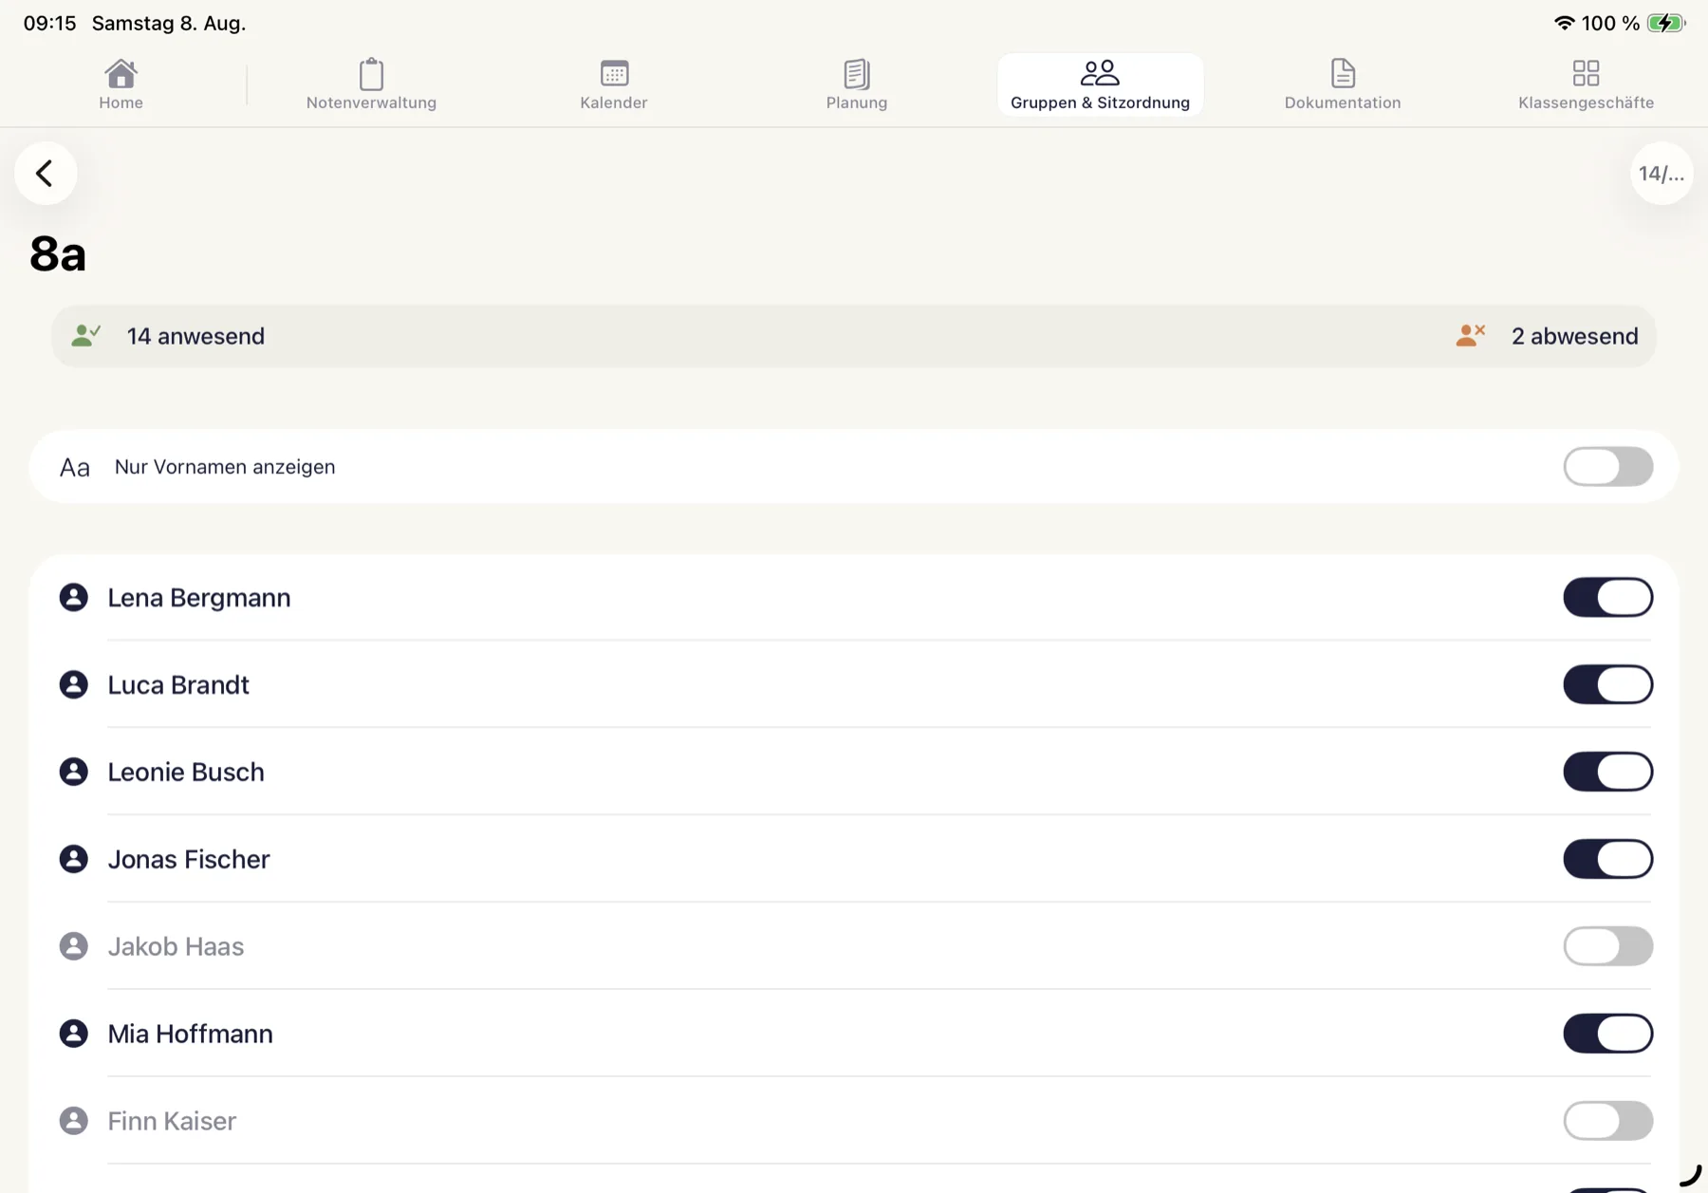The image size is (1708, 1193).
Task: Tap the 14/... counter button
Action: click(x=1662, y=173)
